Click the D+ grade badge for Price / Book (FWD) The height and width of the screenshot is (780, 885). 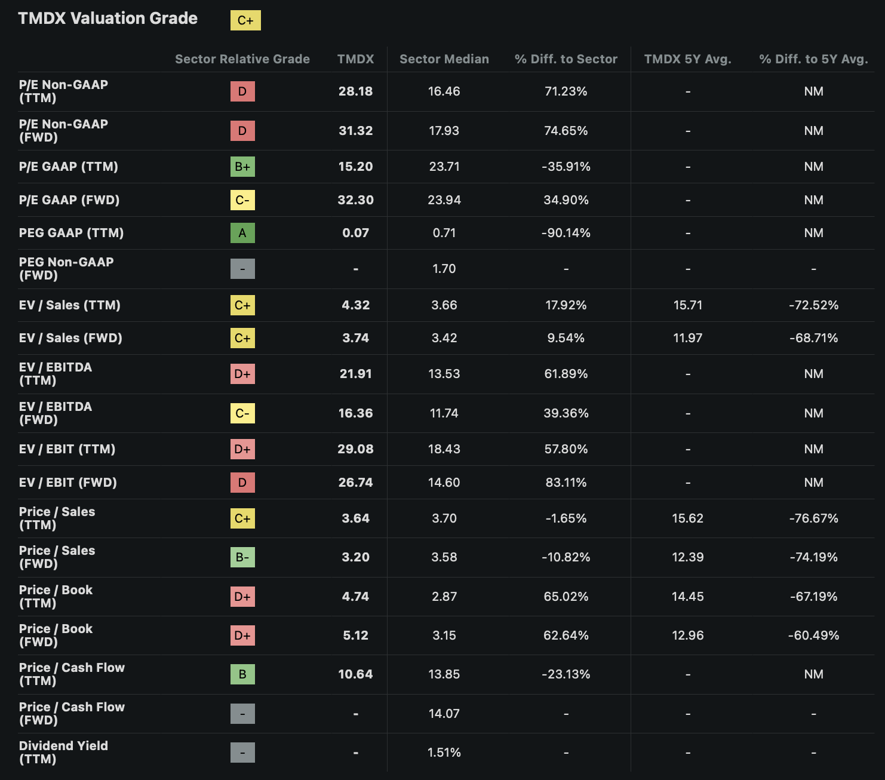(242, 635)
